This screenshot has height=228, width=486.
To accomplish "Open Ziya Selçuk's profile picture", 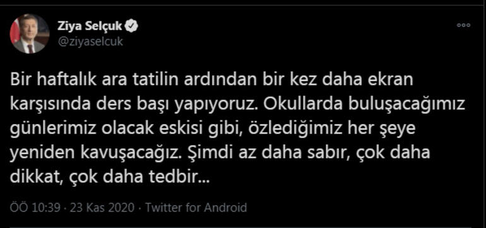I will (30, 34).
